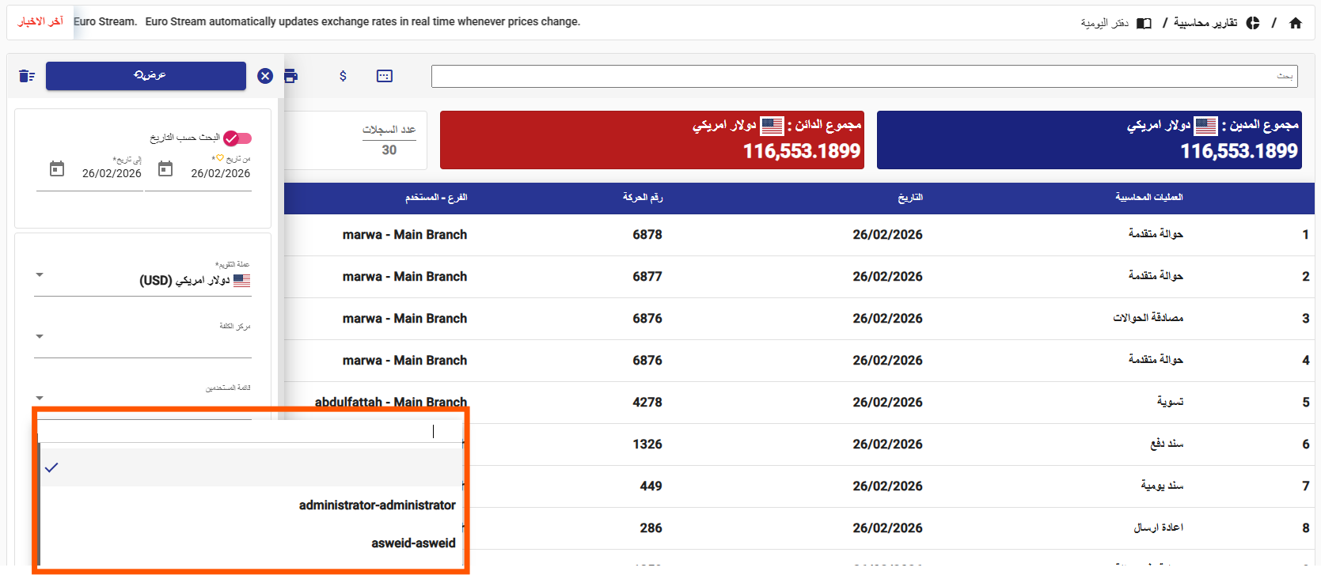Click the dollar sign currency icon
The width and height of the screenshot is (1321, 575).
click(x=343, y=76)
